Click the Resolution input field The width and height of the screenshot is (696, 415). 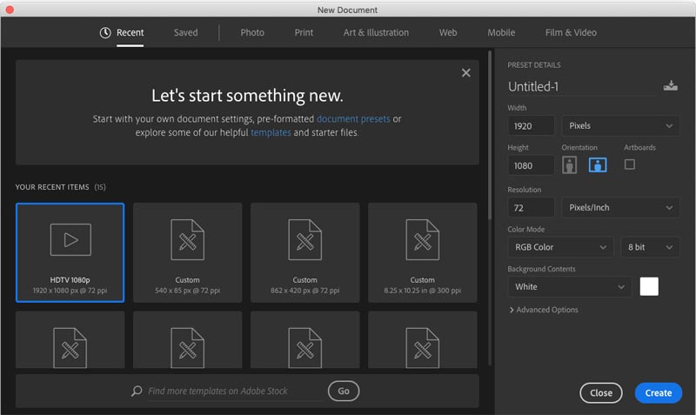(x=531, y=208)
